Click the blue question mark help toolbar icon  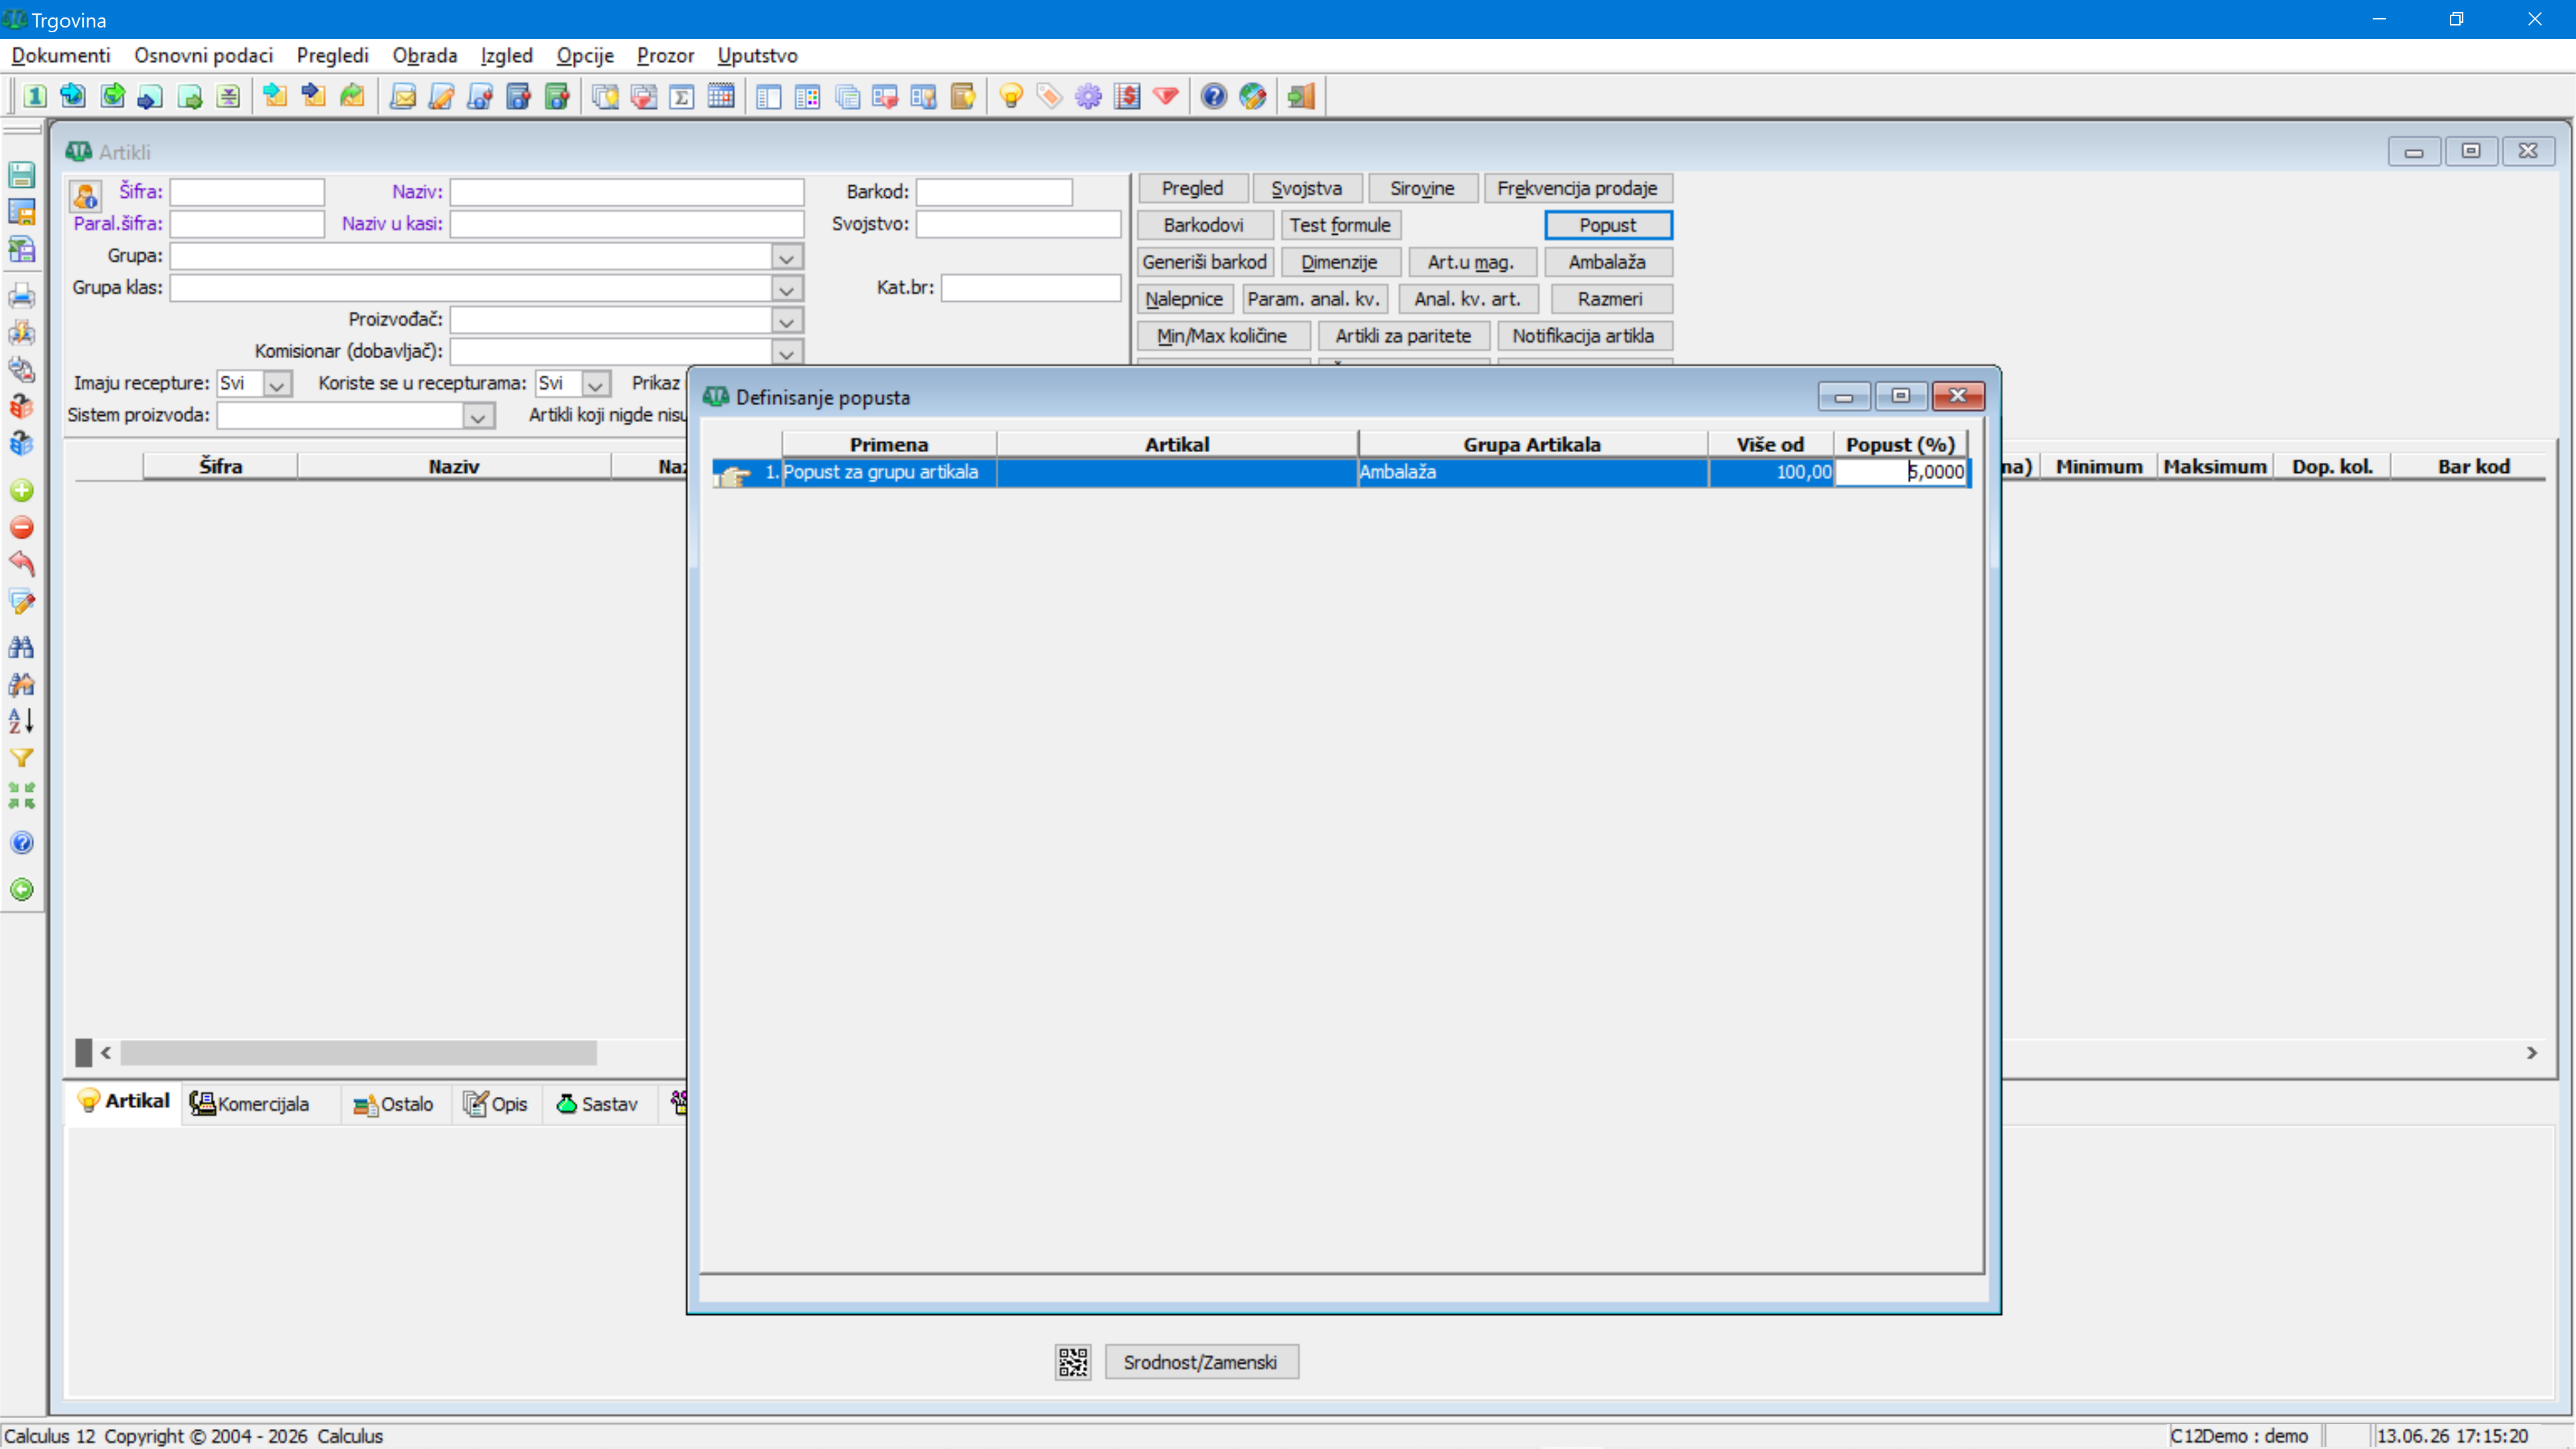point(1214,96)
